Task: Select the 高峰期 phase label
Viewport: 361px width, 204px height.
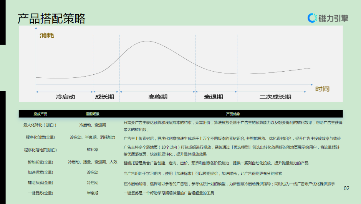Action: click(158, 97)
